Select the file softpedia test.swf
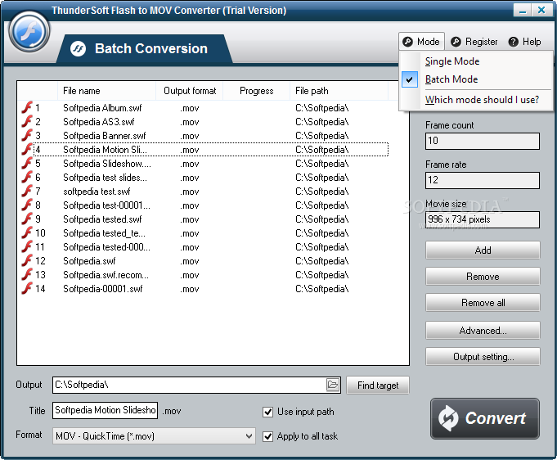 97,191
